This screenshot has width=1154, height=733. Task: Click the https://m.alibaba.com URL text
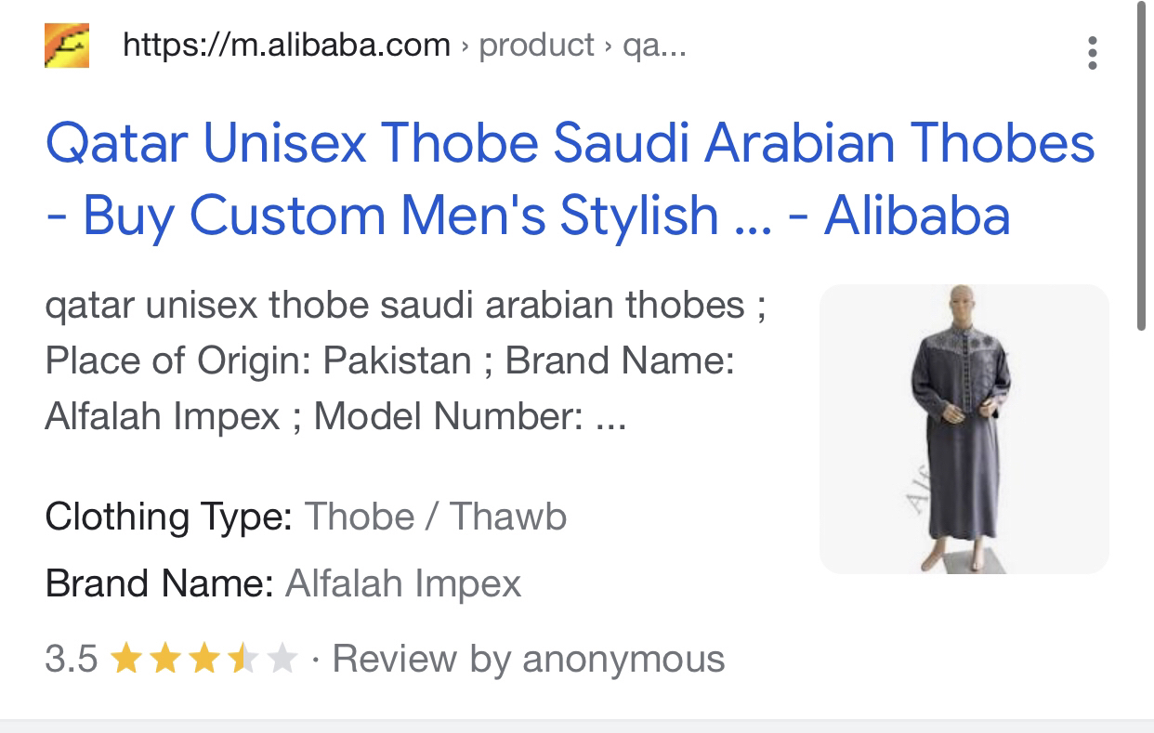[x=286, y=45]
